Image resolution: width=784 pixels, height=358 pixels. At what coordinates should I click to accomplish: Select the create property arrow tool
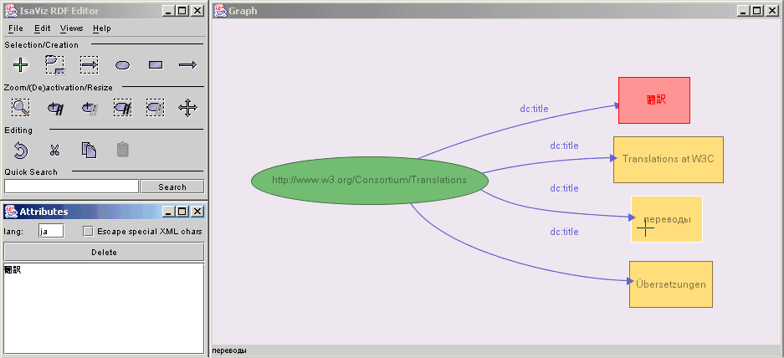pos(187,64)
